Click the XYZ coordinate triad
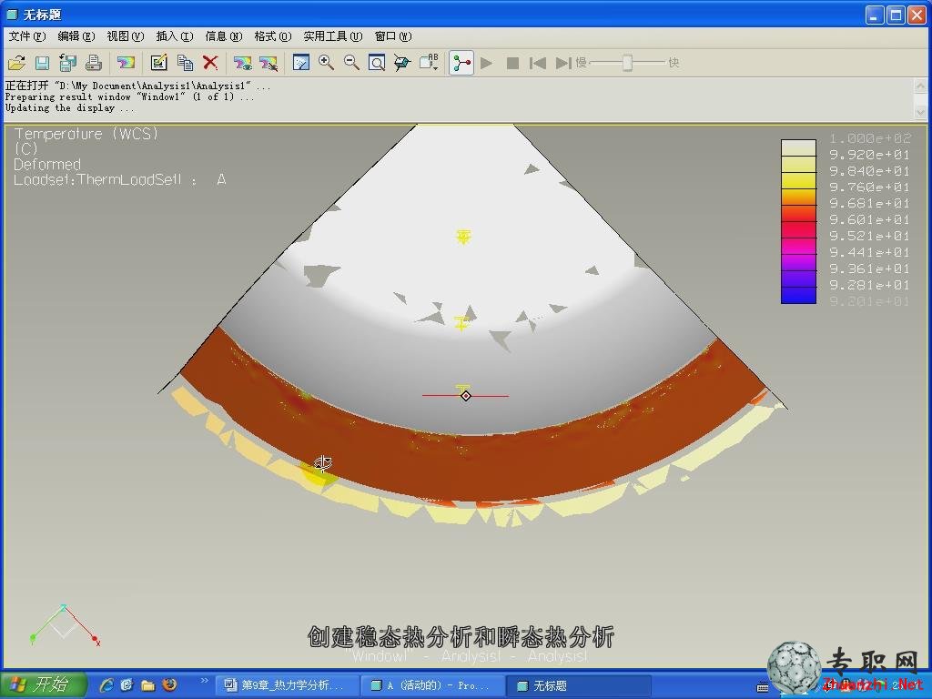 tap(65, 626)
